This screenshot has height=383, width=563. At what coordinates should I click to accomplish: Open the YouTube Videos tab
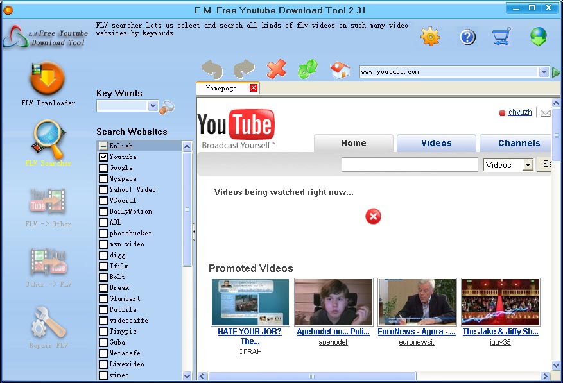[437, 143]
